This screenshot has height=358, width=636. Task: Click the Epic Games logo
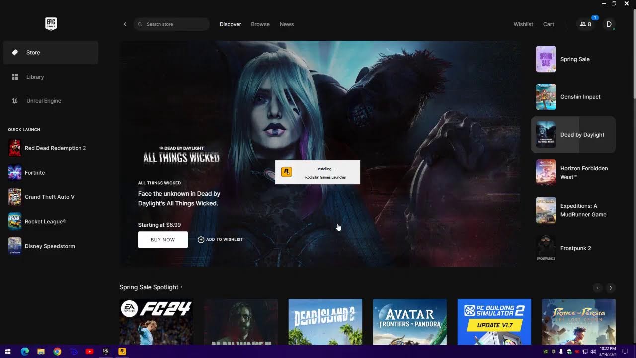pos(51,24)
